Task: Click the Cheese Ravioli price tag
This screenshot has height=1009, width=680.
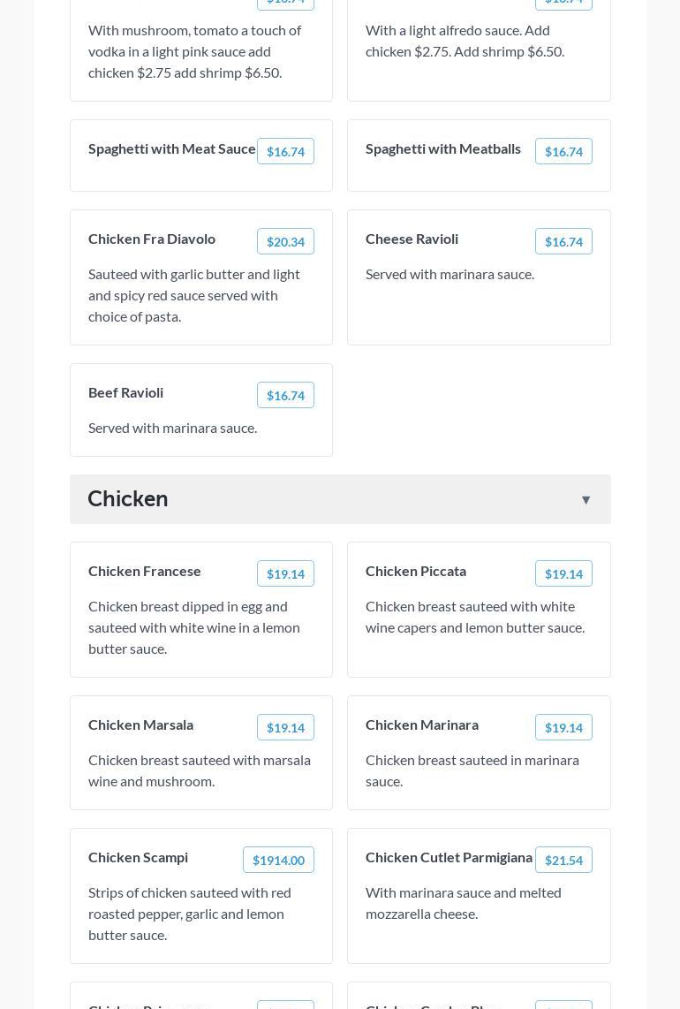Action: pyautogui.click(x=563, y=242)
